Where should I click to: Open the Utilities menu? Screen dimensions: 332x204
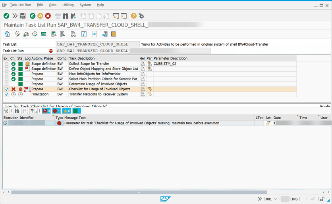68,5
